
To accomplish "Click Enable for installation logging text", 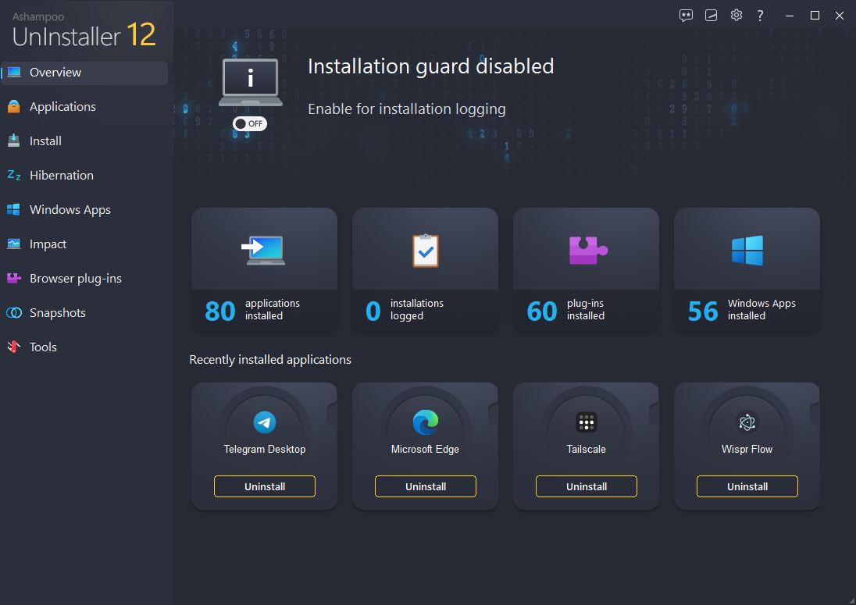I will 407,109.
